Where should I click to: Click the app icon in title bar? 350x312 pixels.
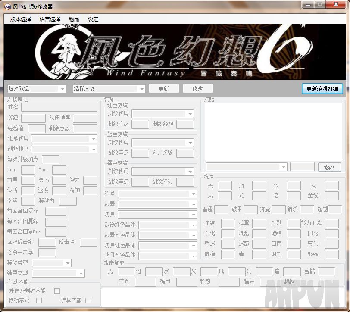7,7
